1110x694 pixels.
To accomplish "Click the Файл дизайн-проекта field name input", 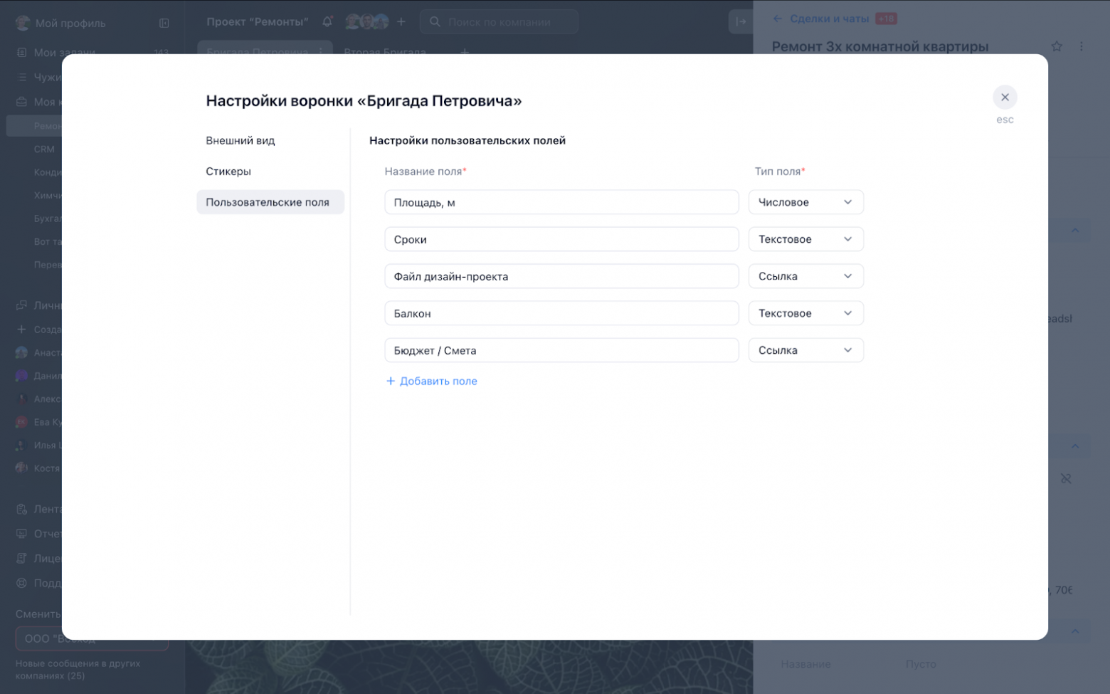I will [561, 276].
